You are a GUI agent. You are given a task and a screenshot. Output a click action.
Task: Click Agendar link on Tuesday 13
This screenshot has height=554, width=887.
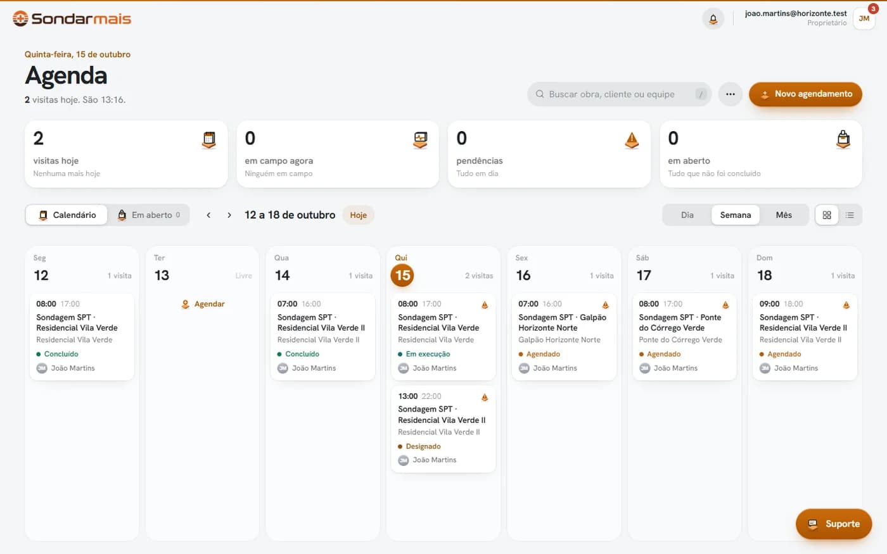[x=203, y=304]
